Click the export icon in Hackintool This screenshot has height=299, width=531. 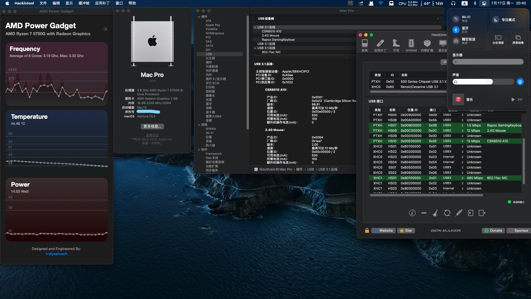point(482,213)
